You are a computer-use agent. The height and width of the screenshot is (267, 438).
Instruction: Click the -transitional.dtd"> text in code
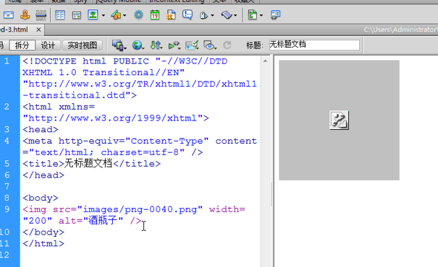[80, 95]
